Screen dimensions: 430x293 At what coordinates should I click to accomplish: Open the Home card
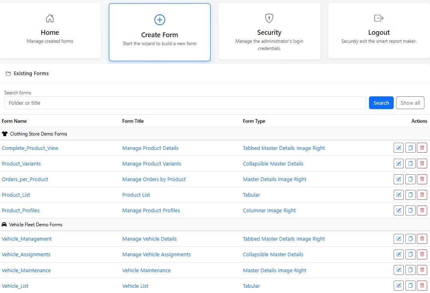pyautogui.click(x=50, y=31)
